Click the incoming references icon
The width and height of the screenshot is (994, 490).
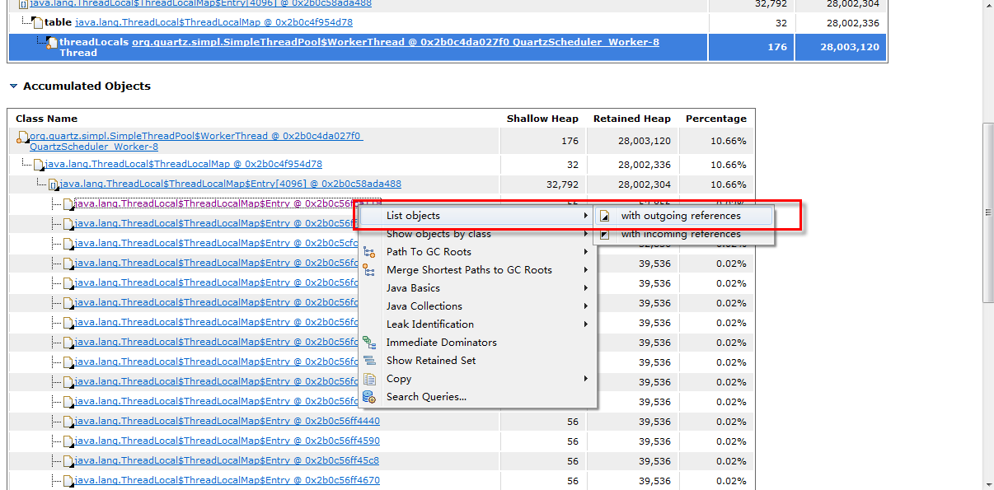[x=605, y=234]
